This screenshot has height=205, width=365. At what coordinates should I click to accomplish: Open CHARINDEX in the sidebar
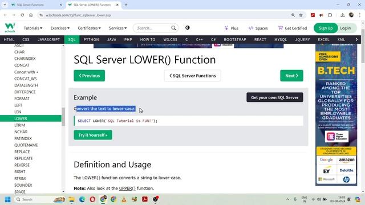[25, 59]
